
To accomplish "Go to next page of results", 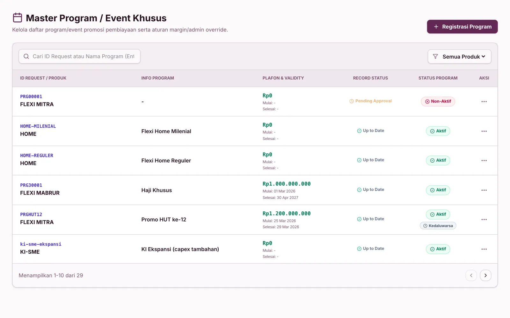I will [x=485, y=275].
